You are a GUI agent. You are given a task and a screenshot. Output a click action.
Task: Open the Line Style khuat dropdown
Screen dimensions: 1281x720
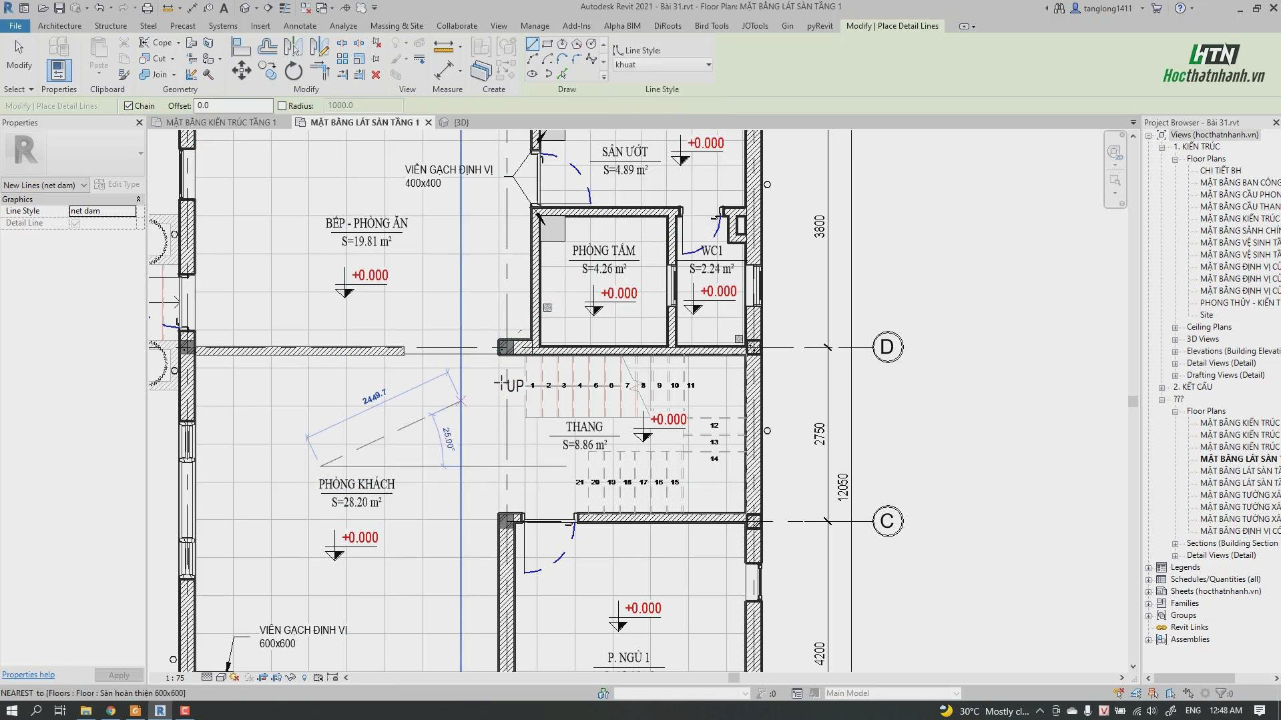point(663,65)
